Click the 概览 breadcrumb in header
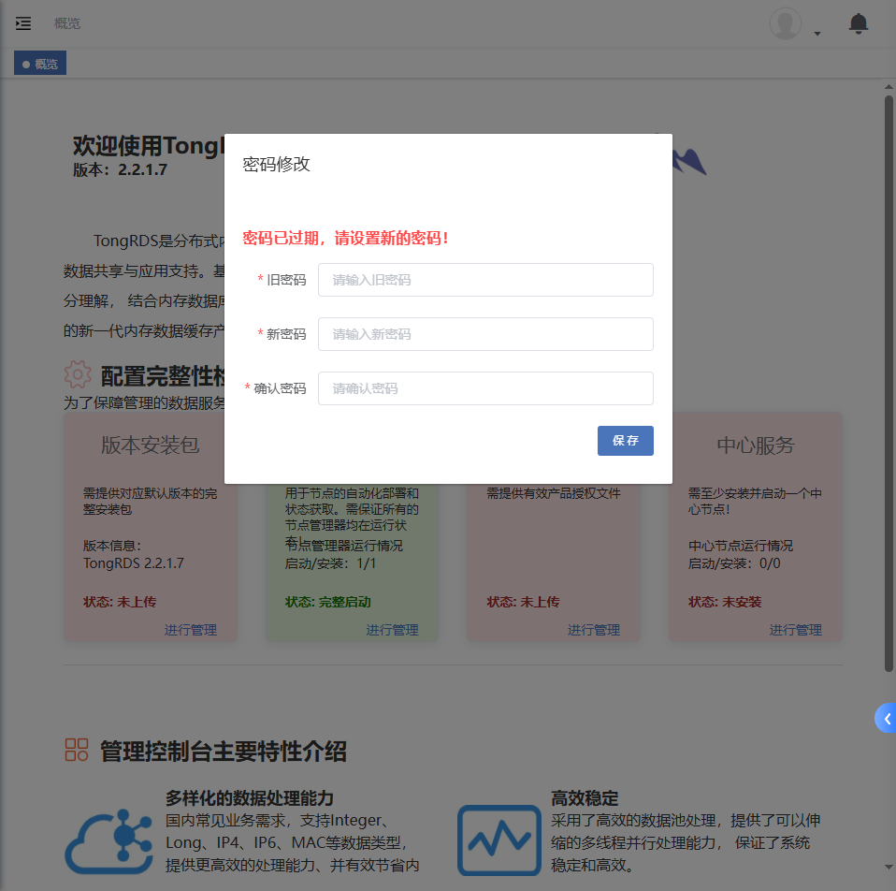The image size is (896, 891). pyautogui.click(x=67, y=23)
